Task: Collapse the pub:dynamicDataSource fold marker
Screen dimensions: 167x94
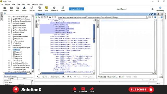Action: pos(39,52)
